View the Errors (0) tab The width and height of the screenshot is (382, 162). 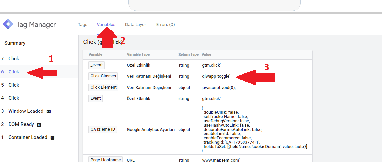click(x=165, y=25)
